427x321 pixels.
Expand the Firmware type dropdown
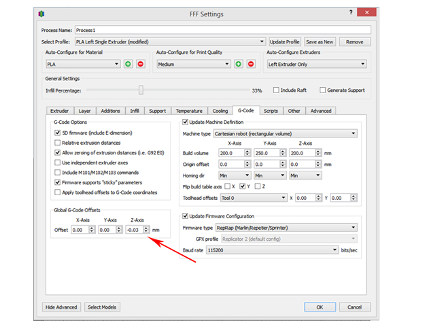pyautogui.click(x=285, y=228)
